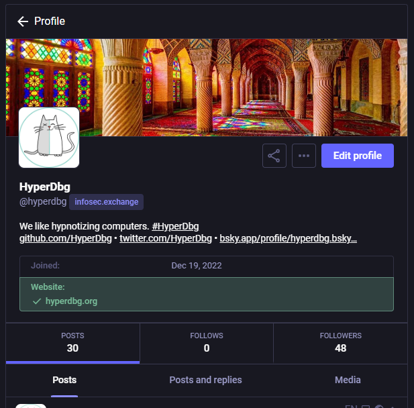Screen dimensions: 414x408
Task: Click the Edit profile button
Action: click(358, 156)
